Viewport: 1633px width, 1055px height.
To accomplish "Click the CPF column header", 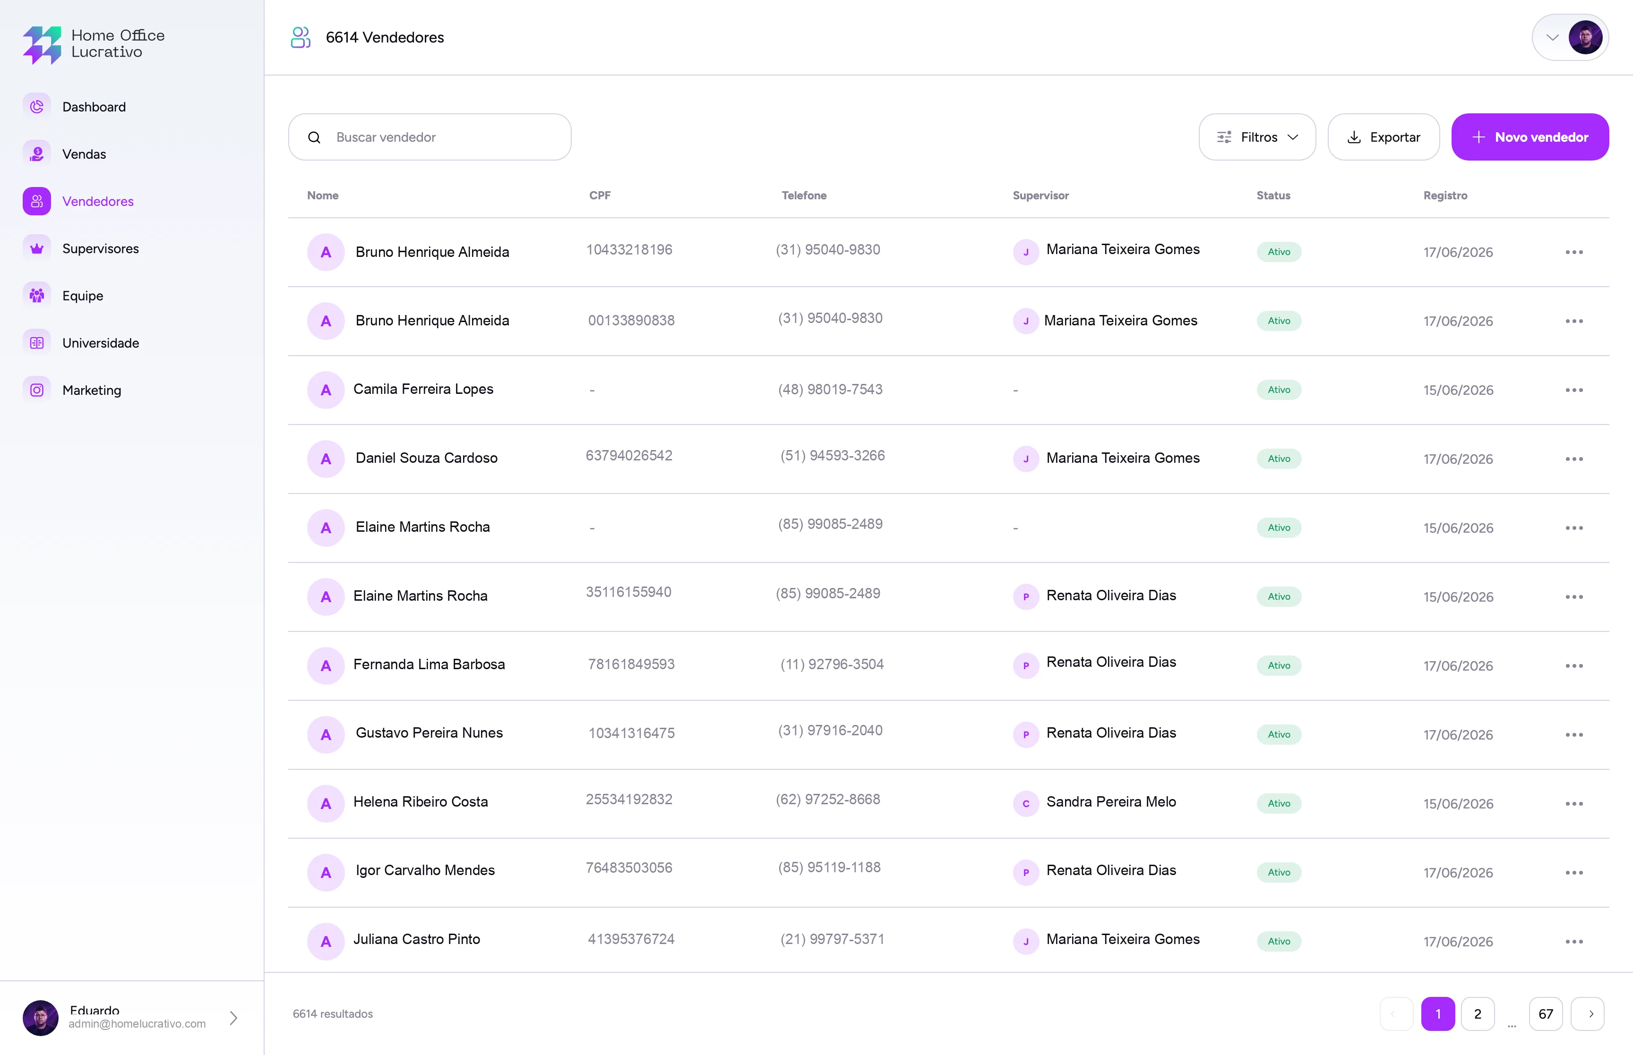I will click(600, 195).
